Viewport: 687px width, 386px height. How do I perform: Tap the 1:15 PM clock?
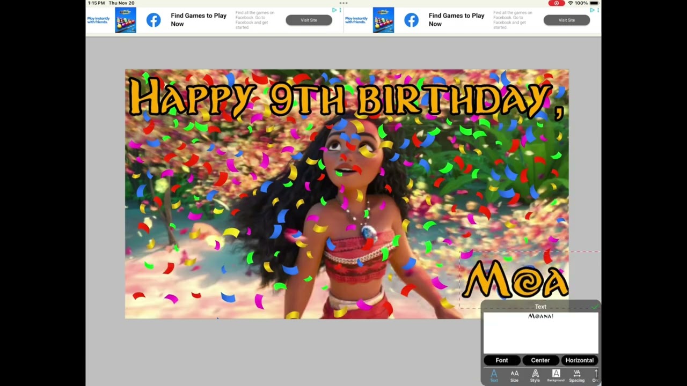point(96,3)
